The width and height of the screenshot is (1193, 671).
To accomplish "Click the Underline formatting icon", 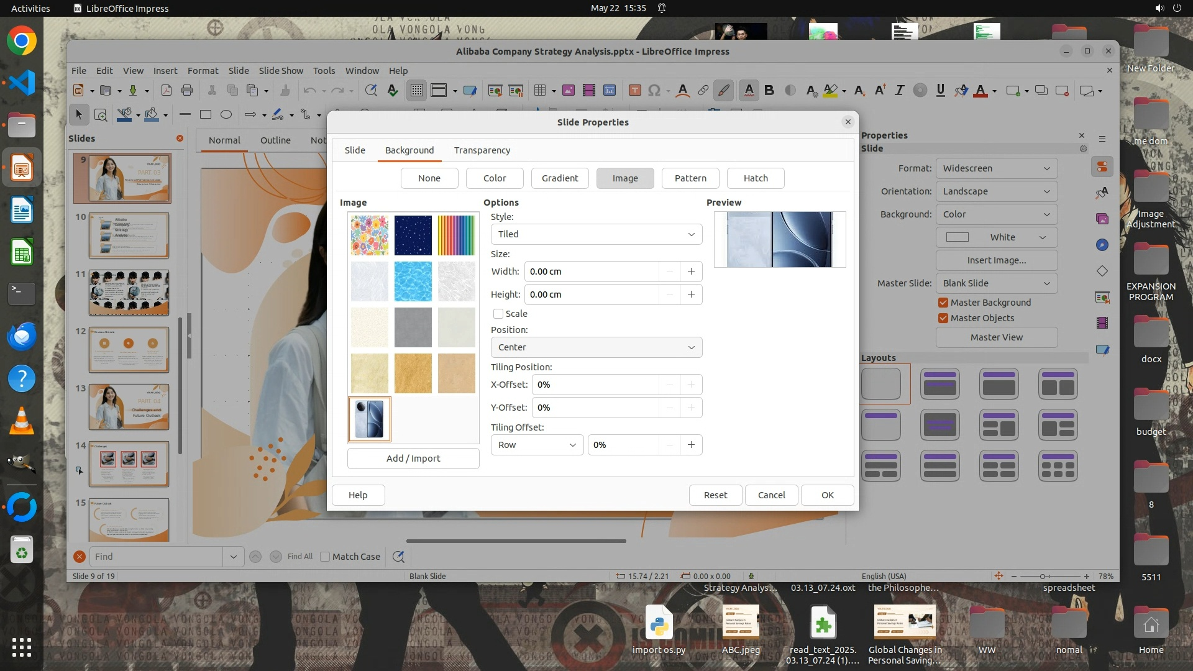I will coord(940,91).
